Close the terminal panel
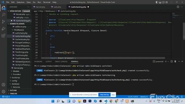 (x=182, y=62)
